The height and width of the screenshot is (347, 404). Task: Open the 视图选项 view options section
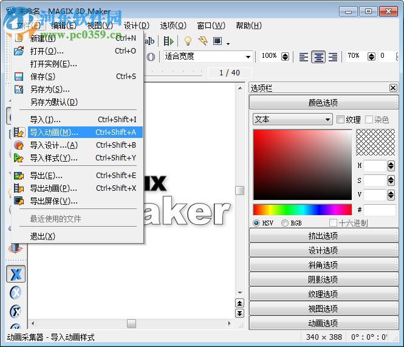[324, 308]
